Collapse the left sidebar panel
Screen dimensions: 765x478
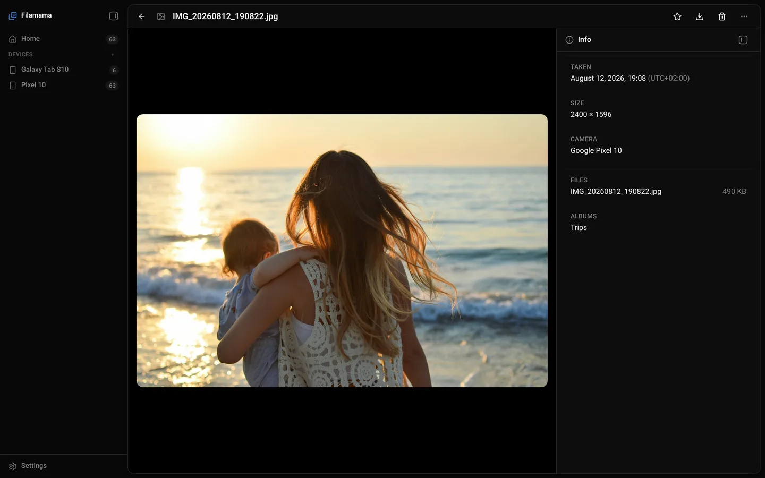(x=114, y=16)
